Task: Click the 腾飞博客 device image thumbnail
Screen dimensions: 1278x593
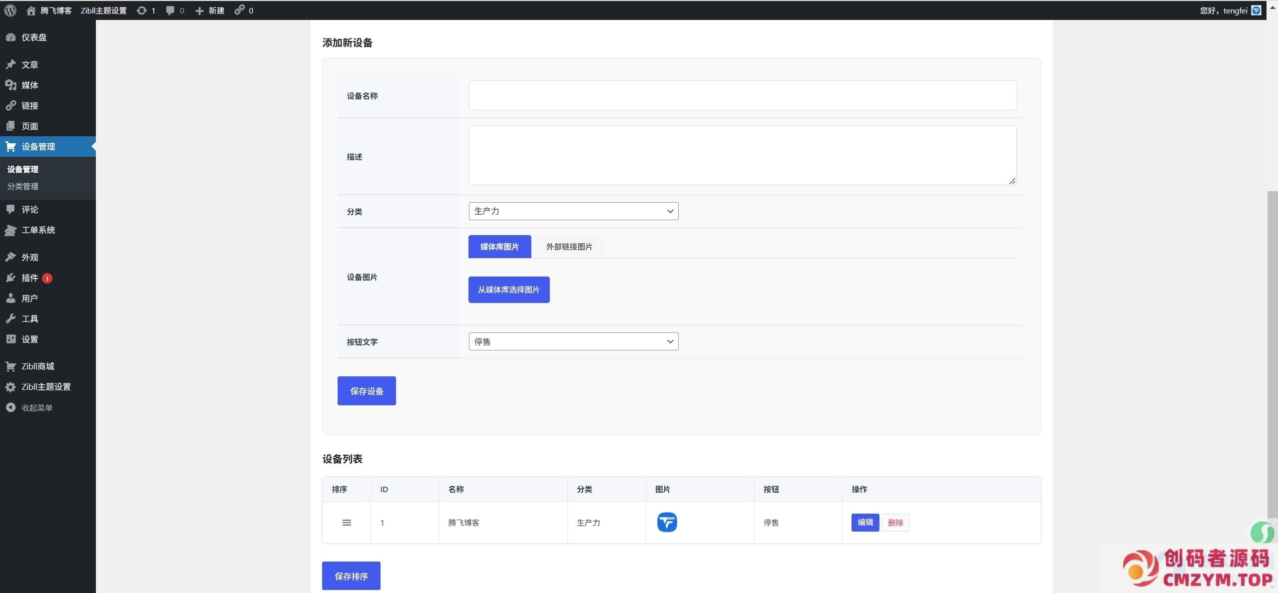Action: point(666,522)
